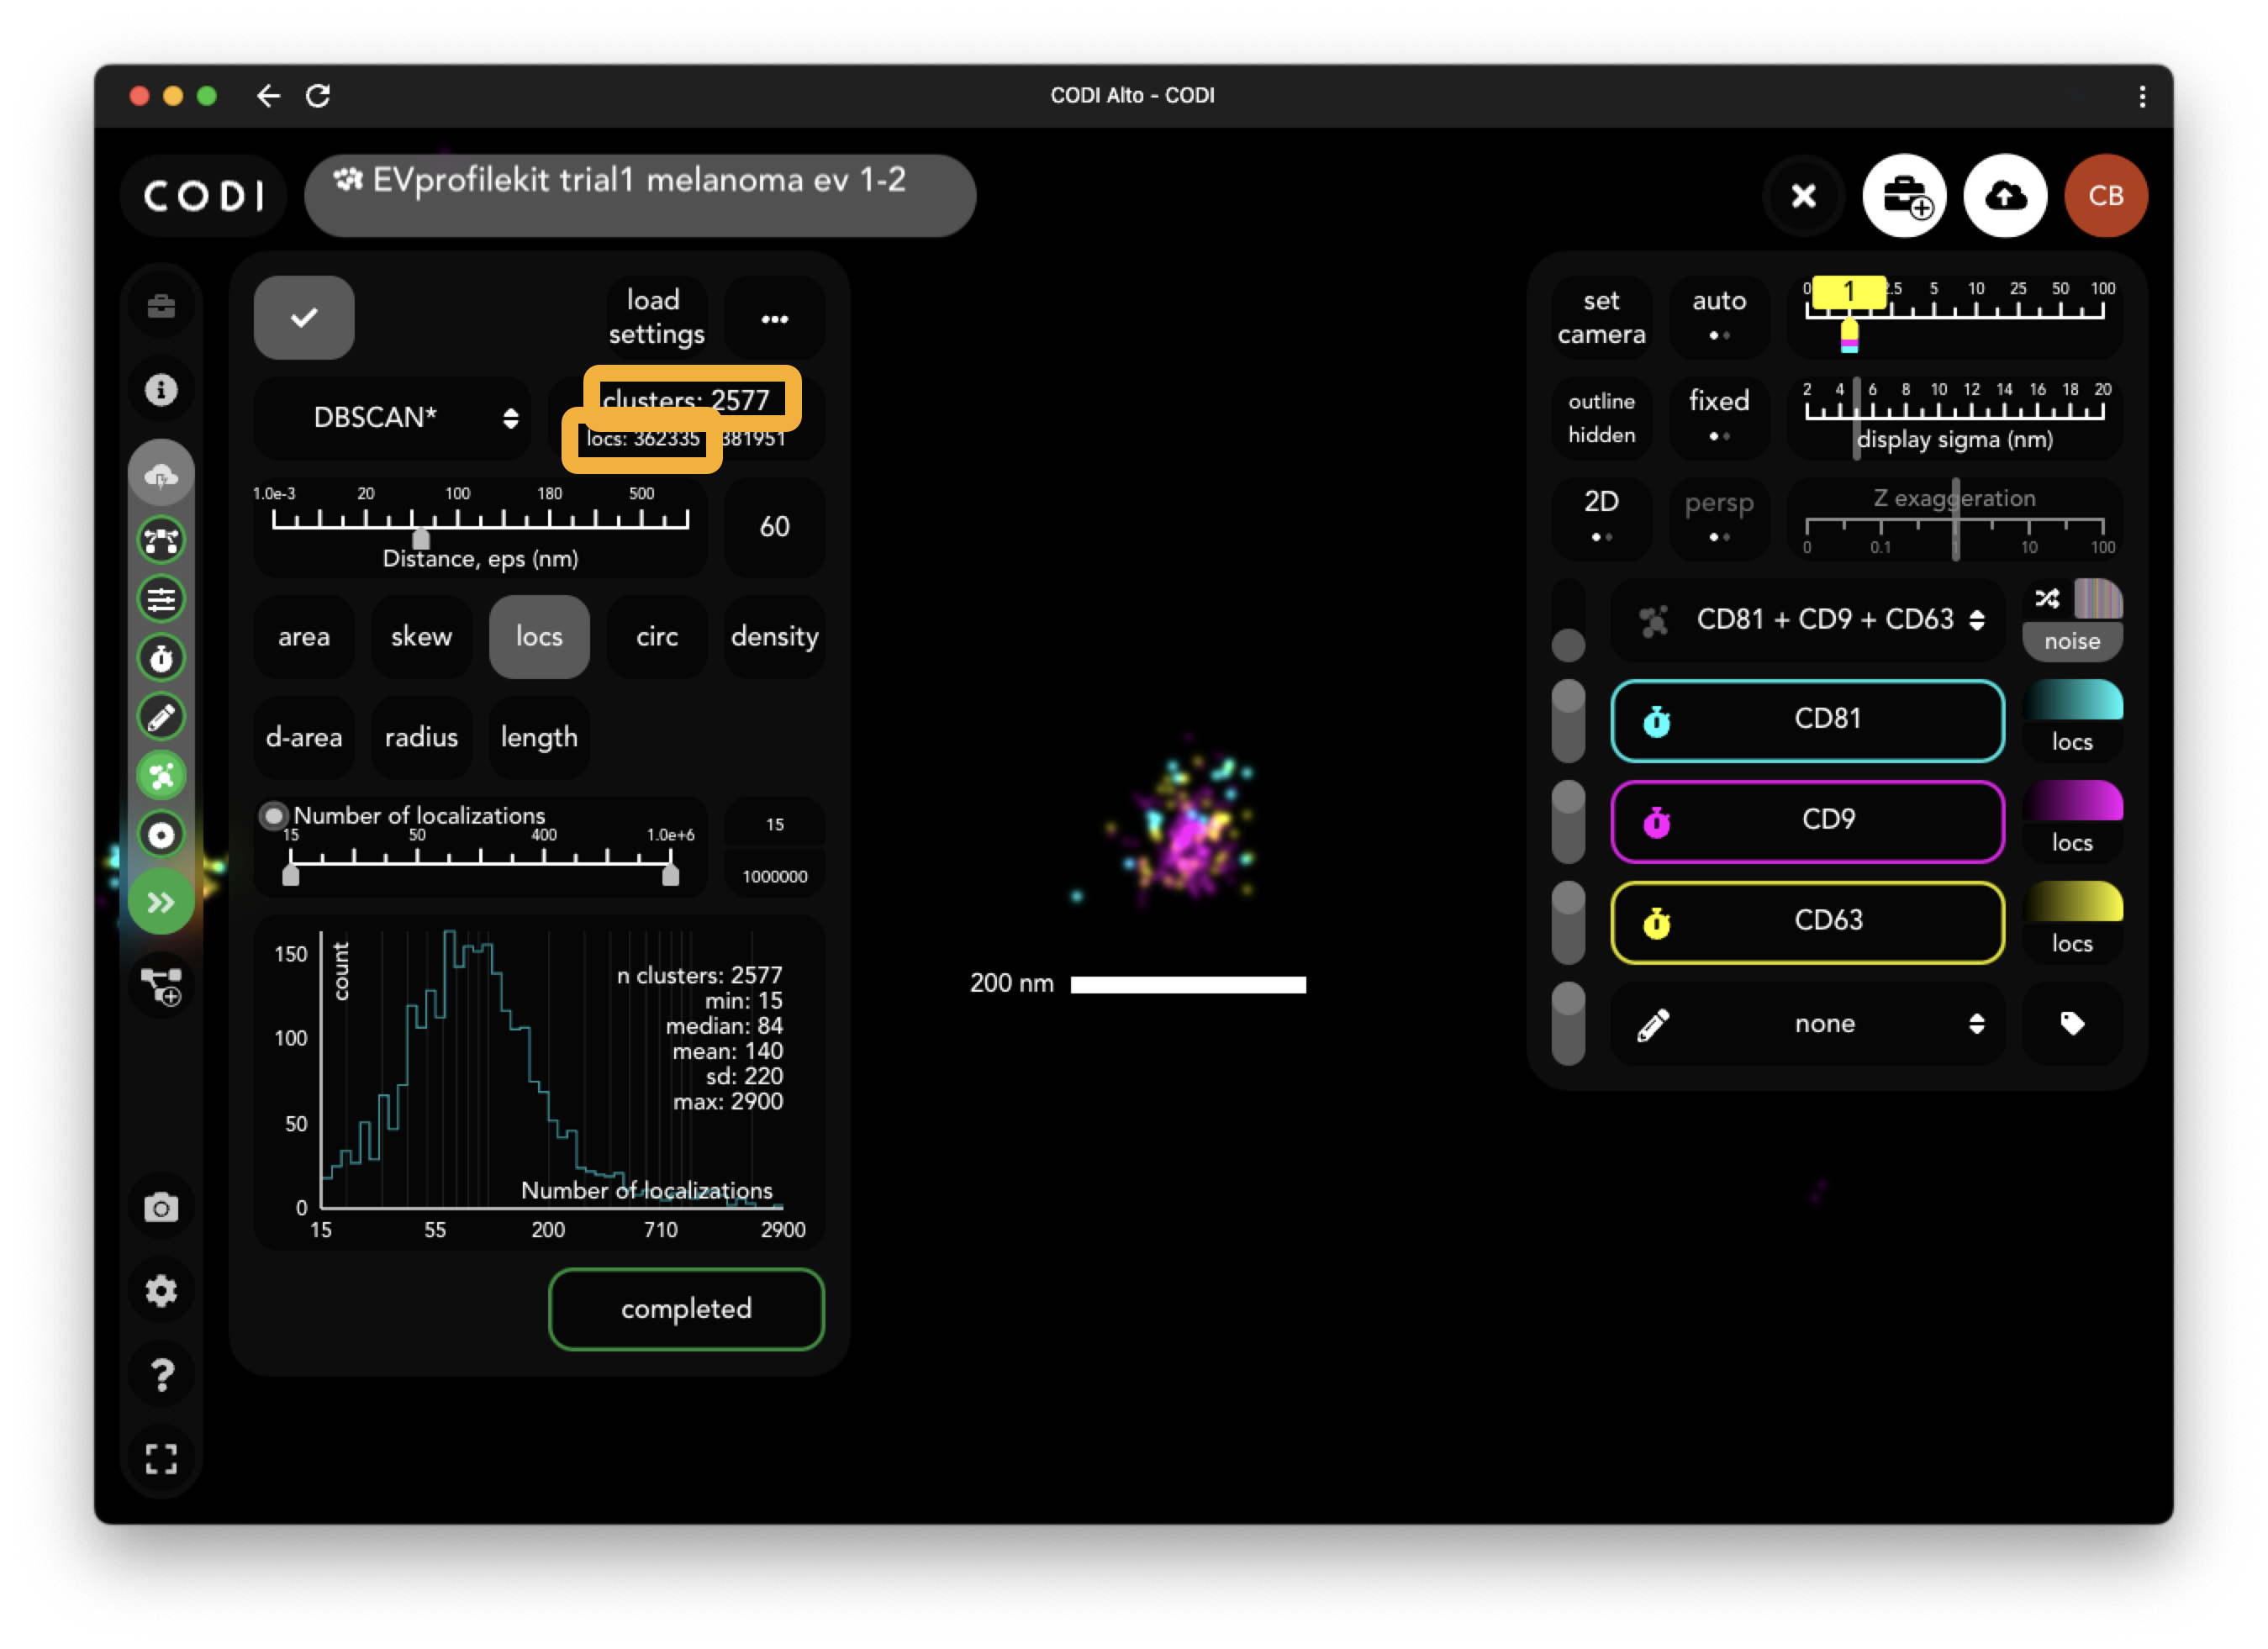This screenshot has height=1649, width=2268.
Task: Toggle outline hidden setting
Action: pyautogui.click(x=1601, y=418)
